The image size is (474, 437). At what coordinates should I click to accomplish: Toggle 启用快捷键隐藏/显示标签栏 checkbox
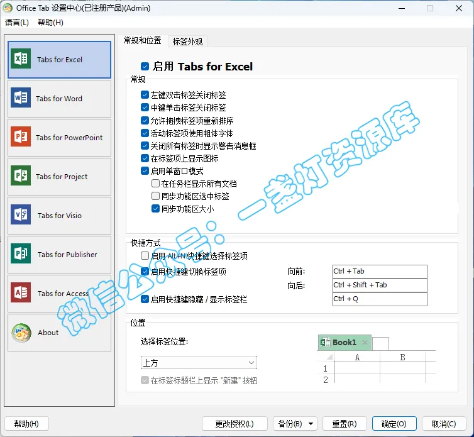pos(145,299)
